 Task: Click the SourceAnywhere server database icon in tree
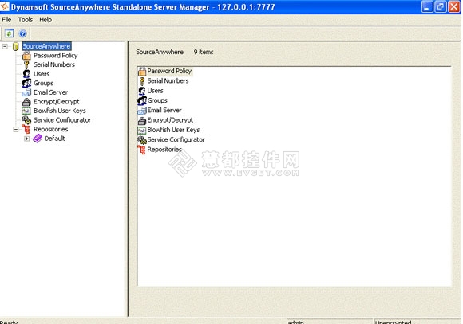coord(16,46)
